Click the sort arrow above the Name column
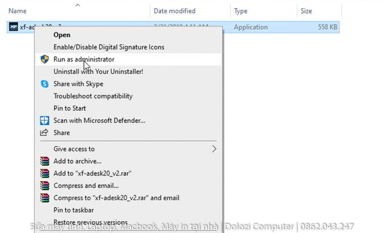Image resolution: width=384 pixels, height=233 pixels. pos(77,5)
